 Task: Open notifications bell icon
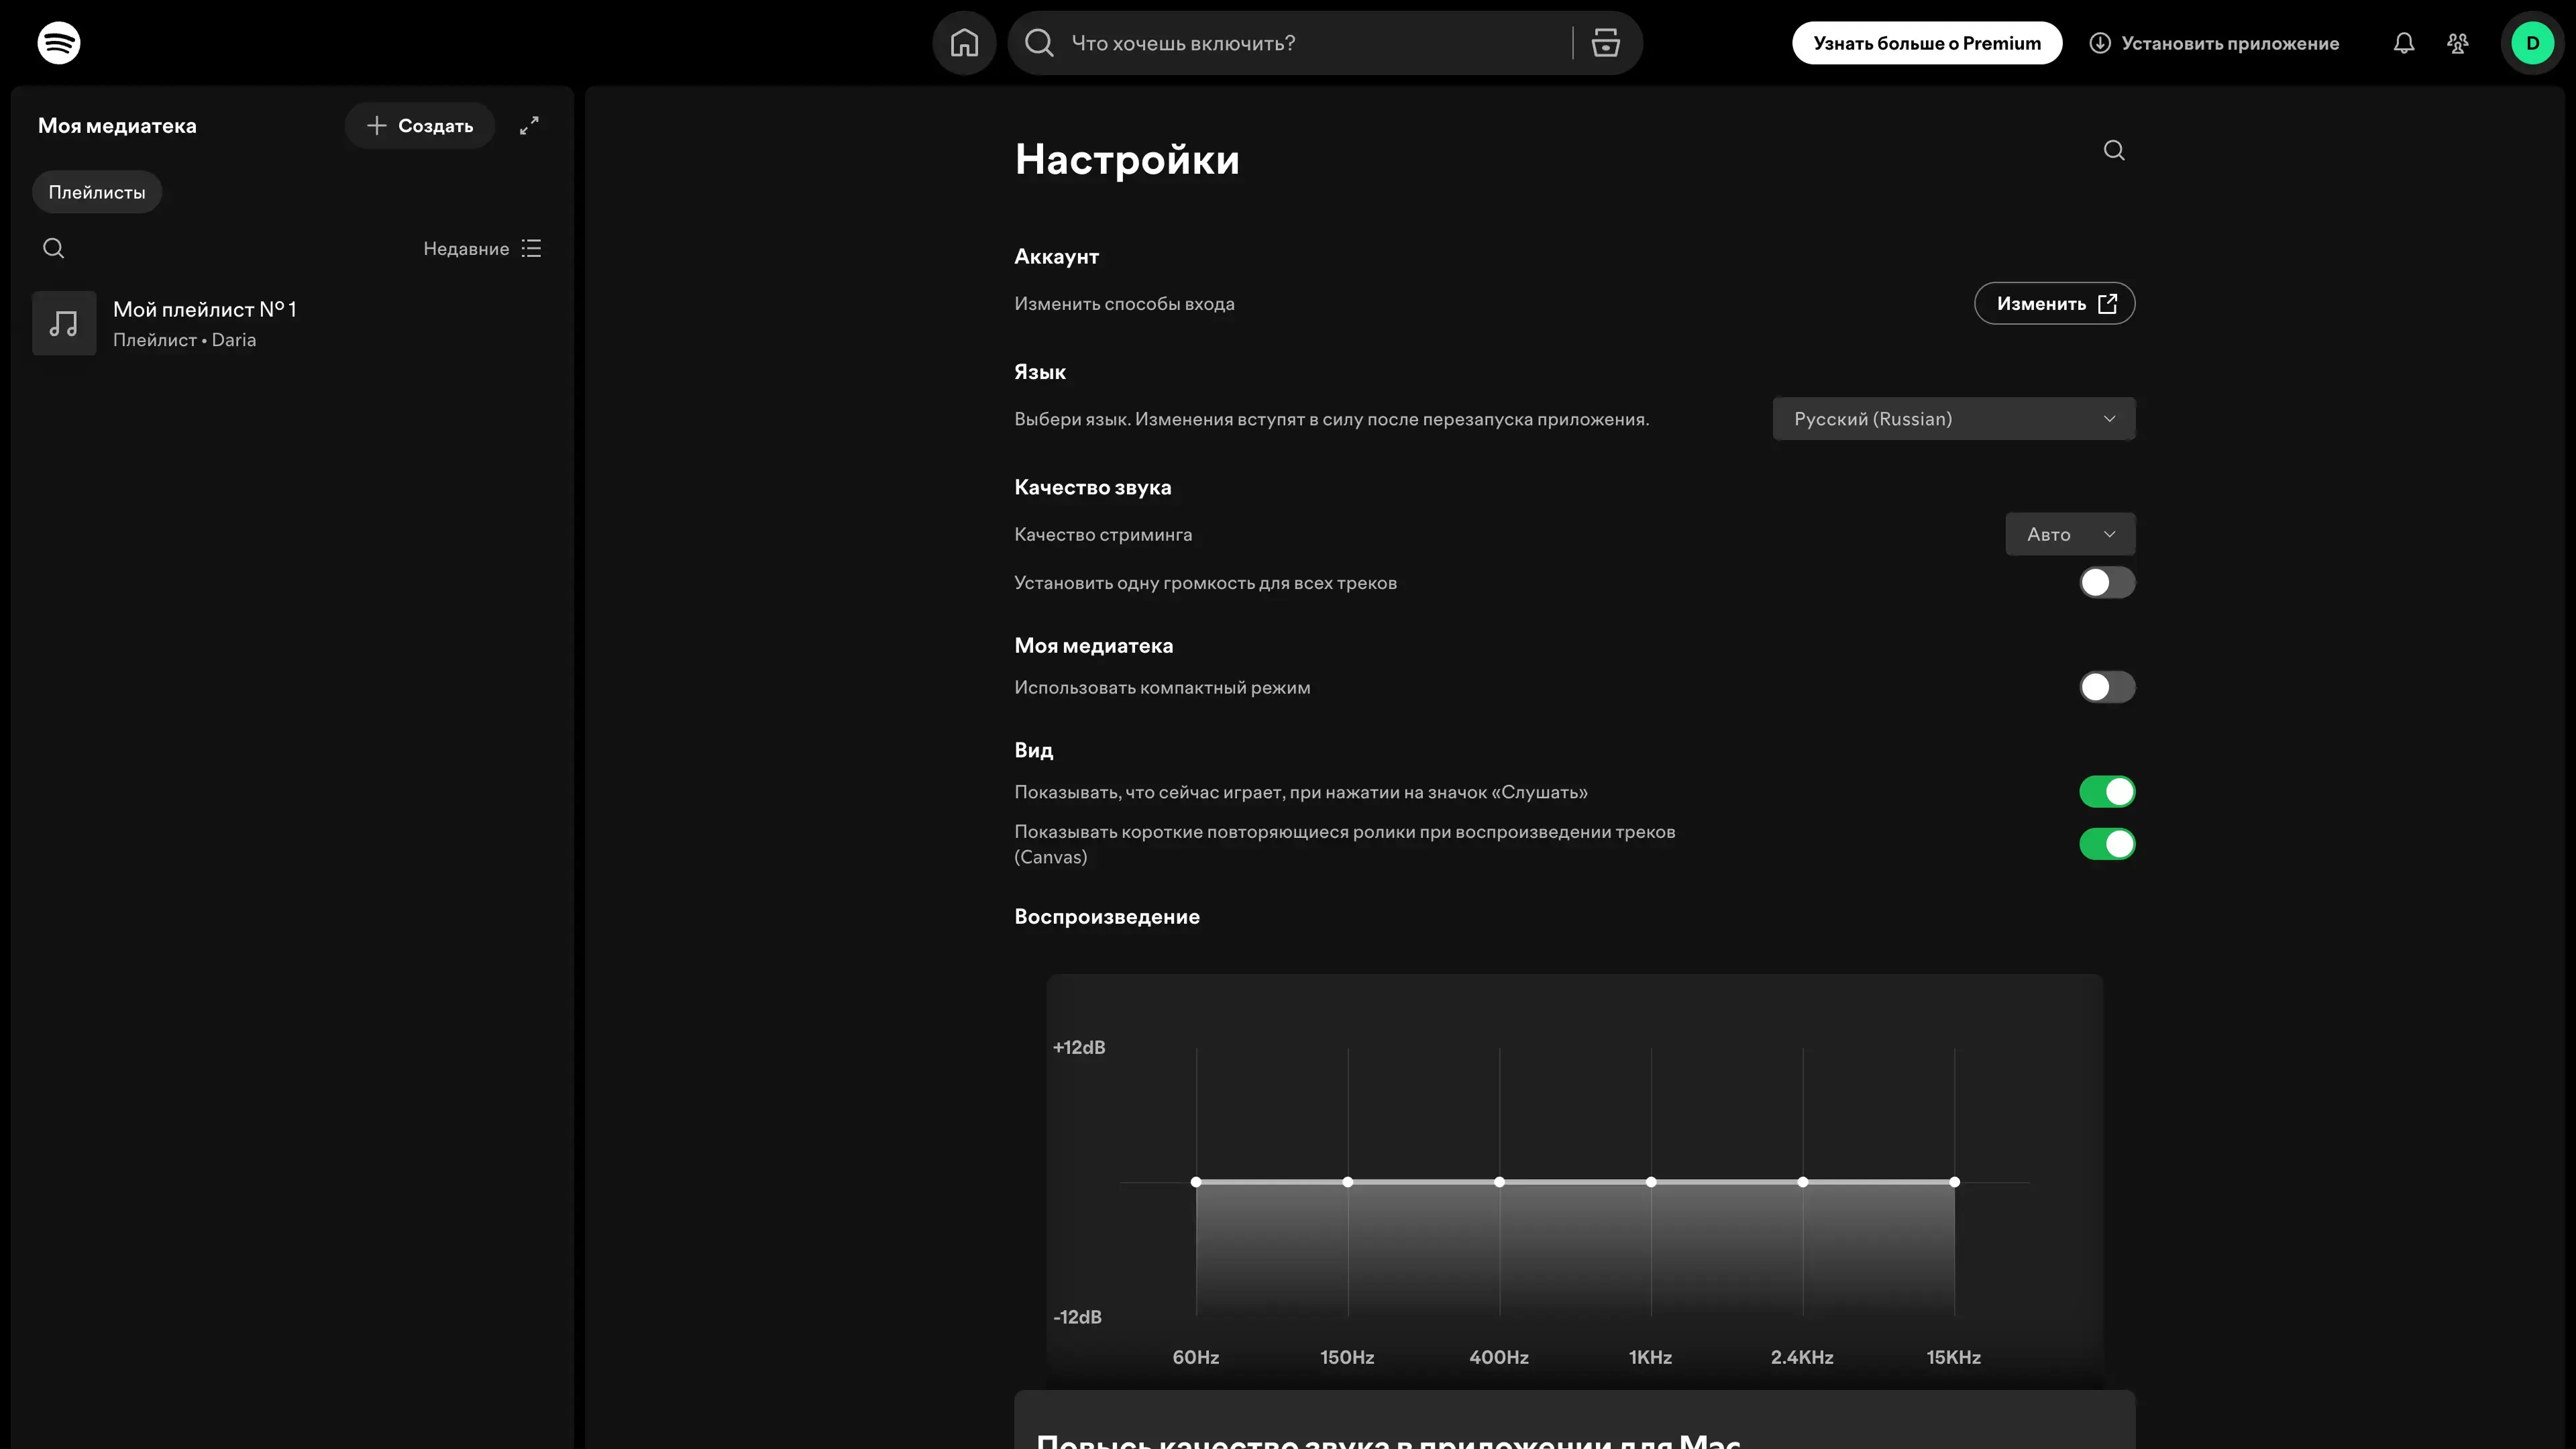point(2403,43)
